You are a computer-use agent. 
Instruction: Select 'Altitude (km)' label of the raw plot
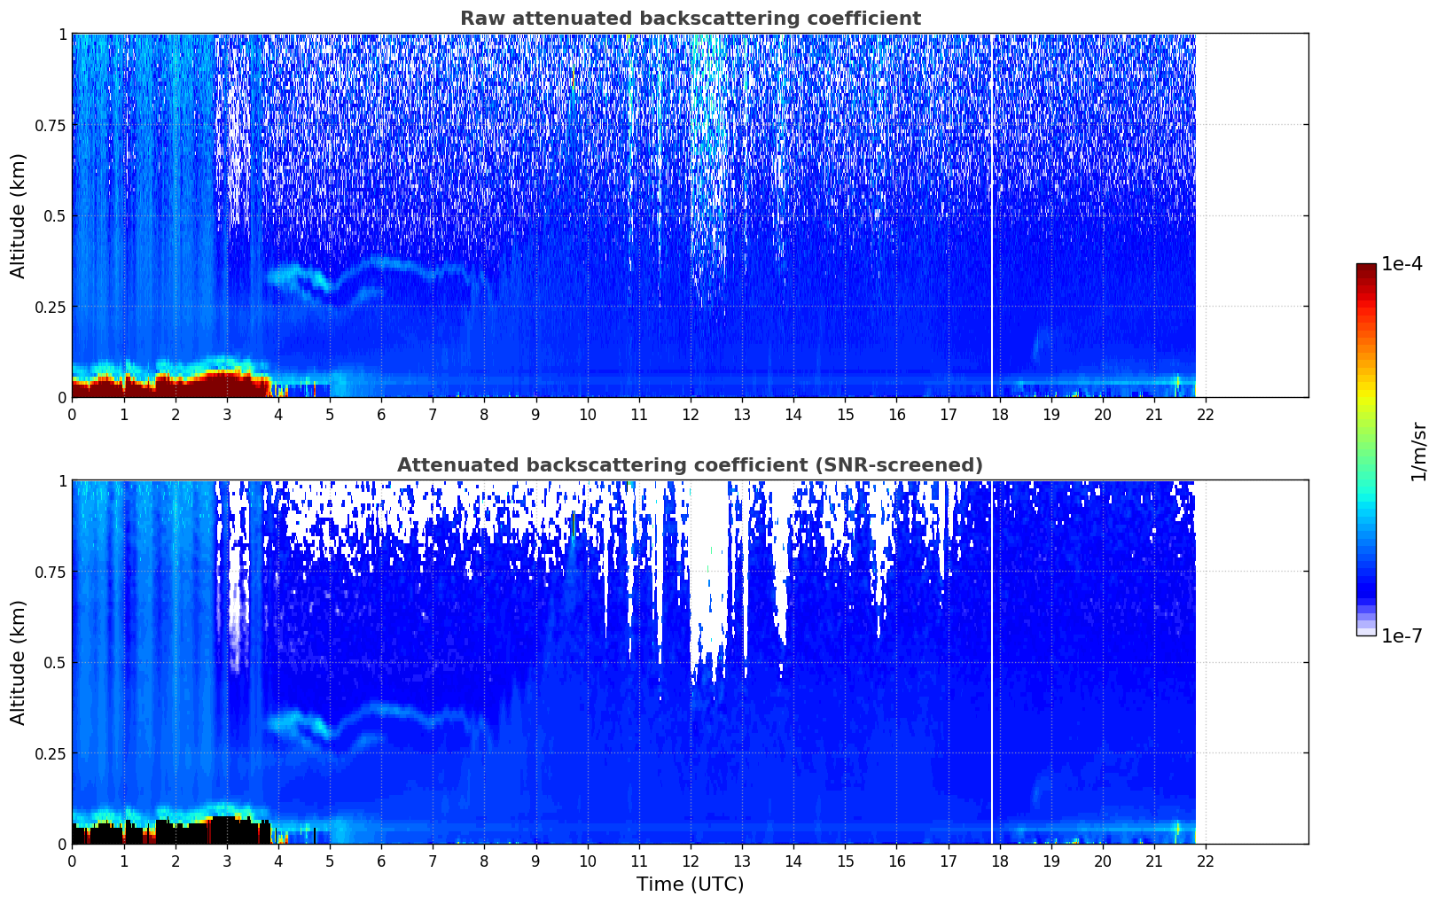pos(19,215)
